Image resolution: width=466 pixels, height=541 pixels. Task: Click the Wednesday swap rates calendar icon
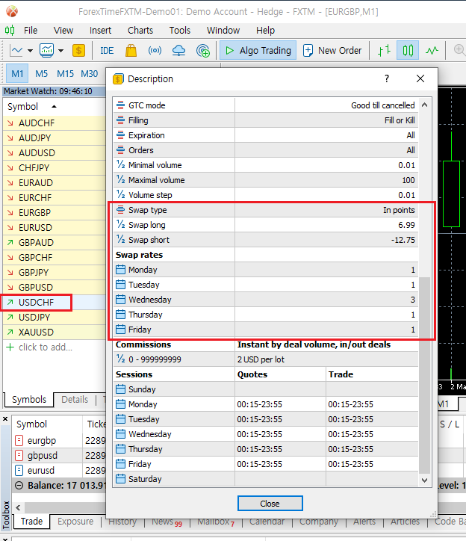[120, 300]
